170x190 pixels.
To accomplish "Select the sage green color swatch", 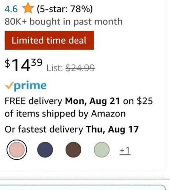I will (102, 150).
